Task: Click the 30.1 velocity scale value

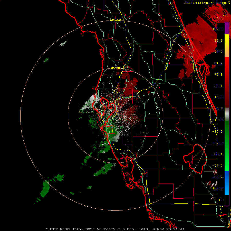Action: [218, 86]
